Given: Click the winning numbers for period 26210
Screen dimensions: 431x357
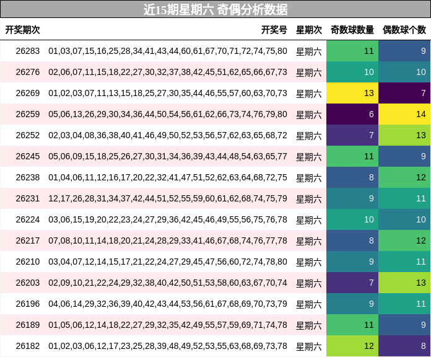Looking at the screenshot, I should [168, 262].
